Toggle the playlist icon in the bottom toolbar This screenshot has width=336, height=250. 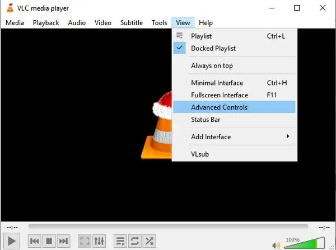pyautogui.click(x=120, y=241)
